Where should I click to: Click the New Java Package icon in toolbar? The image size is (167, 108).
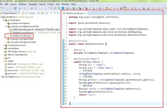[94, 8]
